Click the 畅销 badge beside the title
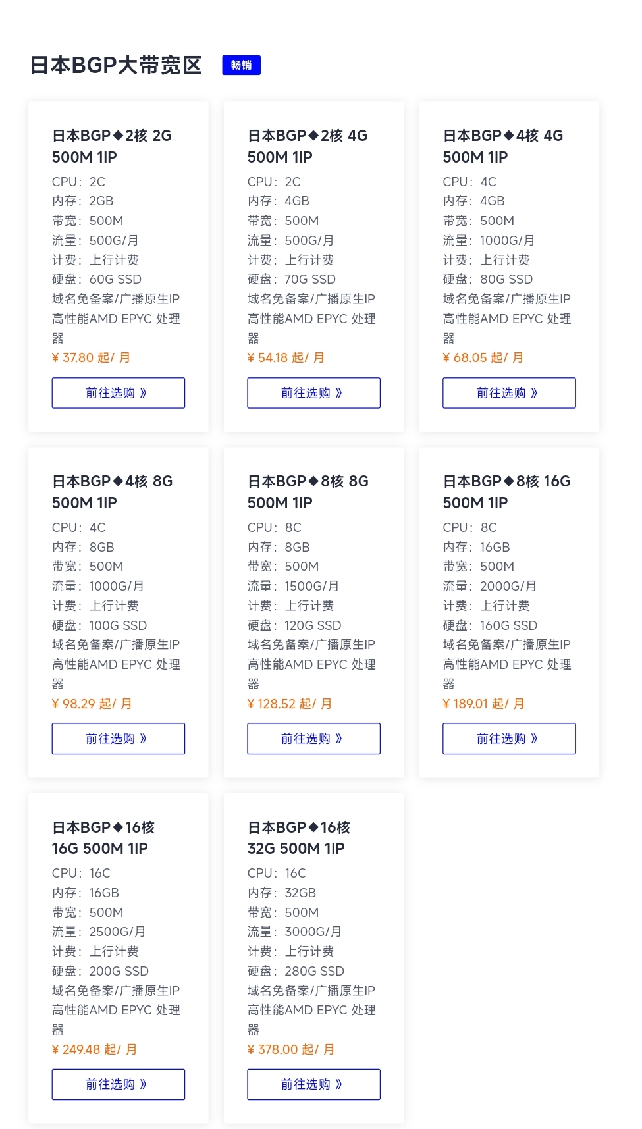The height and width of the screenshot is (1129, 642). [241, 65]
